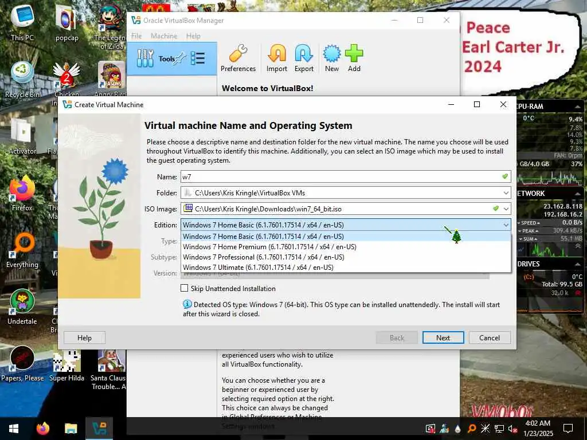Click the Windows Start button
This screenshot has height=440, width=587.
[14, 429]
